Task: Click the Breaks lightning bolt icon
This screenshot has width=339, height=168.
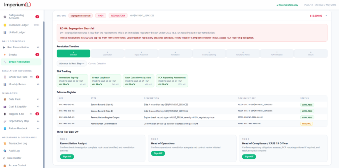Action: 5,55
